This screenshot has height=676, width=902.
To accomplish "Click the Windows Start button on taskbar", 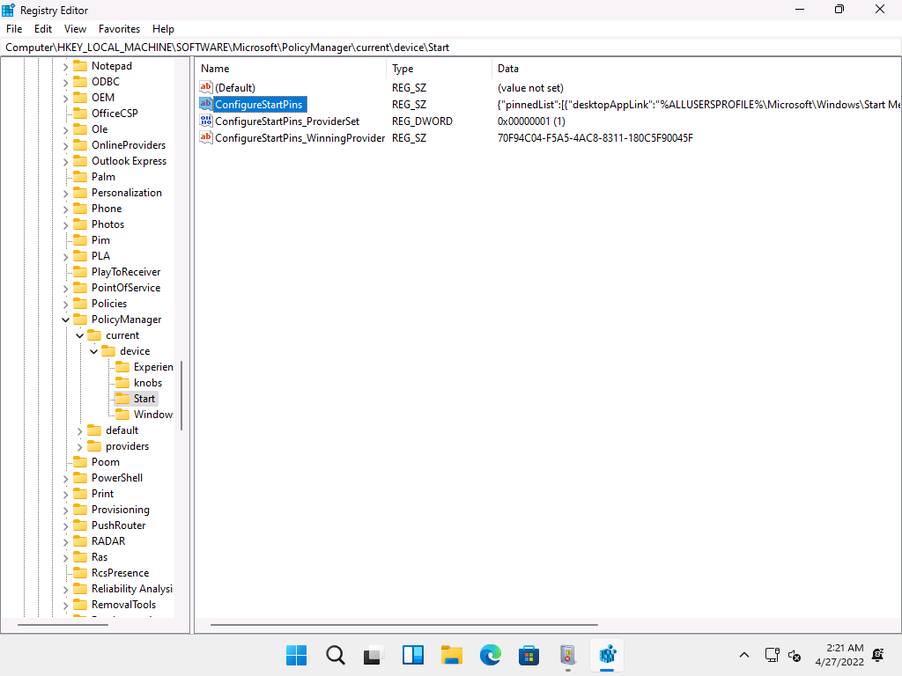I will (x=297, y=655).
